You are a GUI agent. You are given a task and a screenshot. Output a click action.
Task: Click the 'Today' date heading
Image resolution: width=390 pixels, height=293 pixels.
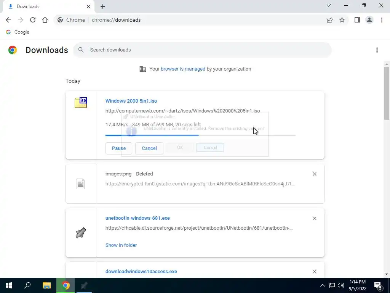tap(73, 81)
